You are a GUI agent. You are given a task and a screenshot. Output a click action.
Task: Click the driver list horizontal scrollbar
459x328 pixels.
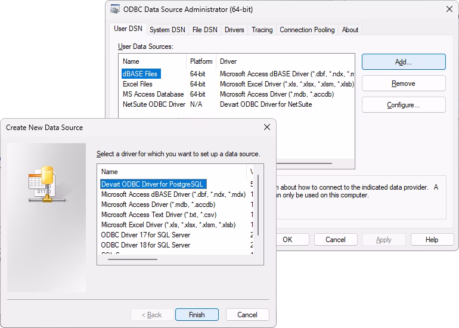click(132, 259)
